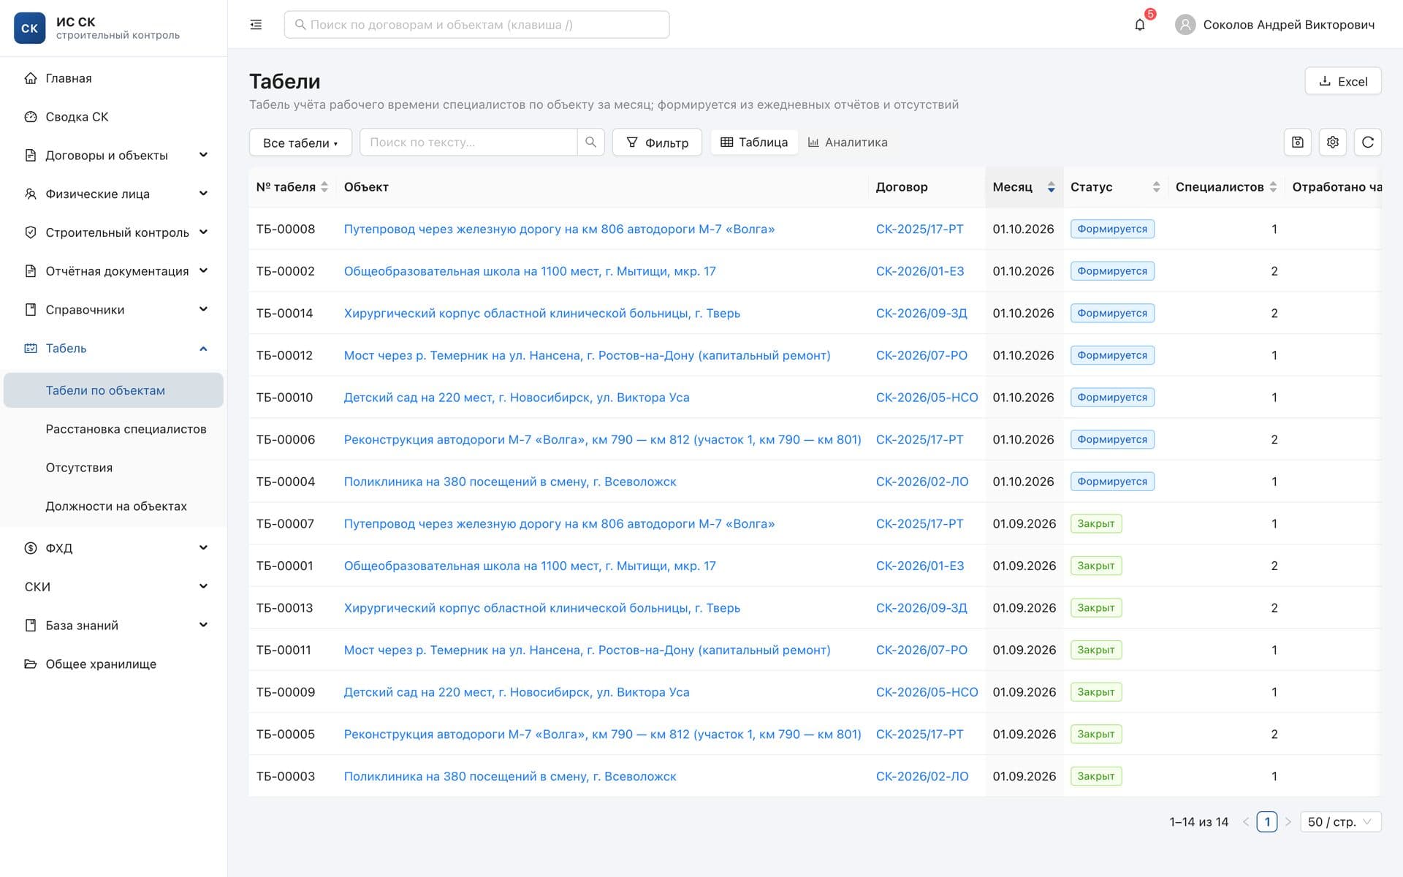This screenshot has width=1403, height=877.
Task: Open the 50 / стр. page size dropdown
Action: tap(1339, 822)
